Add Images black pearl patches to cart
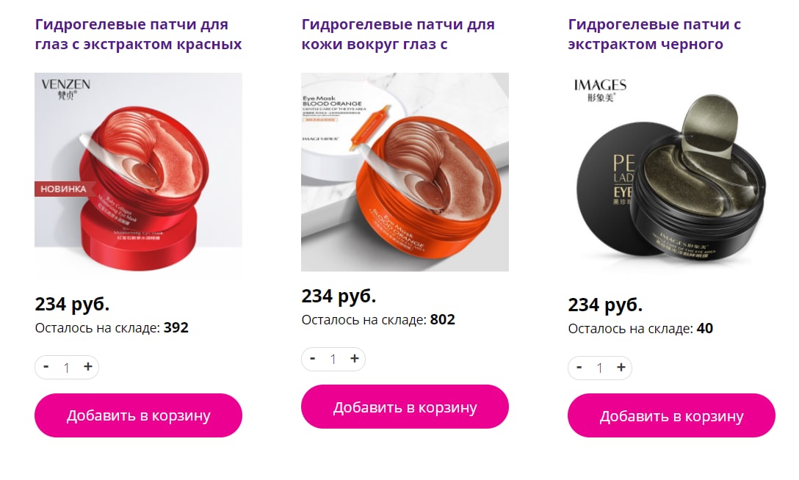 pyautogui.click(x=672, y=416)
